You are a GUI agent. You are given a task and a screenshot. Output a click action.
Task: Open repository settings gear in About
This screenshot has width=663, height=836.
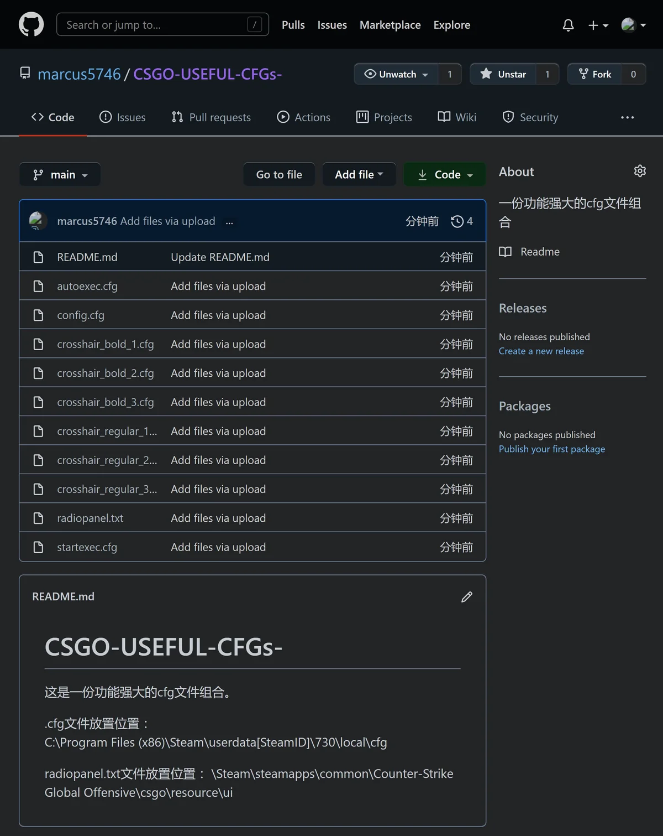[x=640, y=171]
